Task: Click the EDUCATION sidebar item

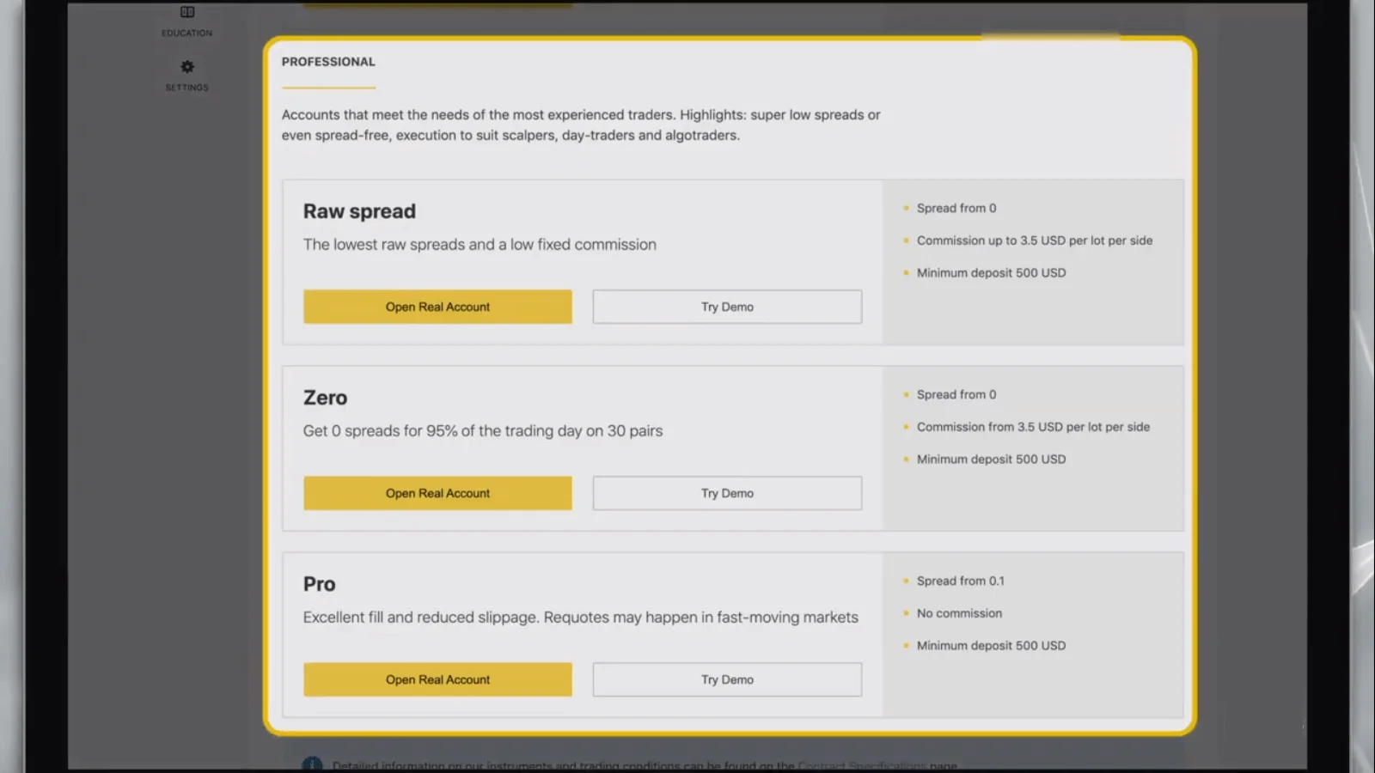Action: [186, 33]
